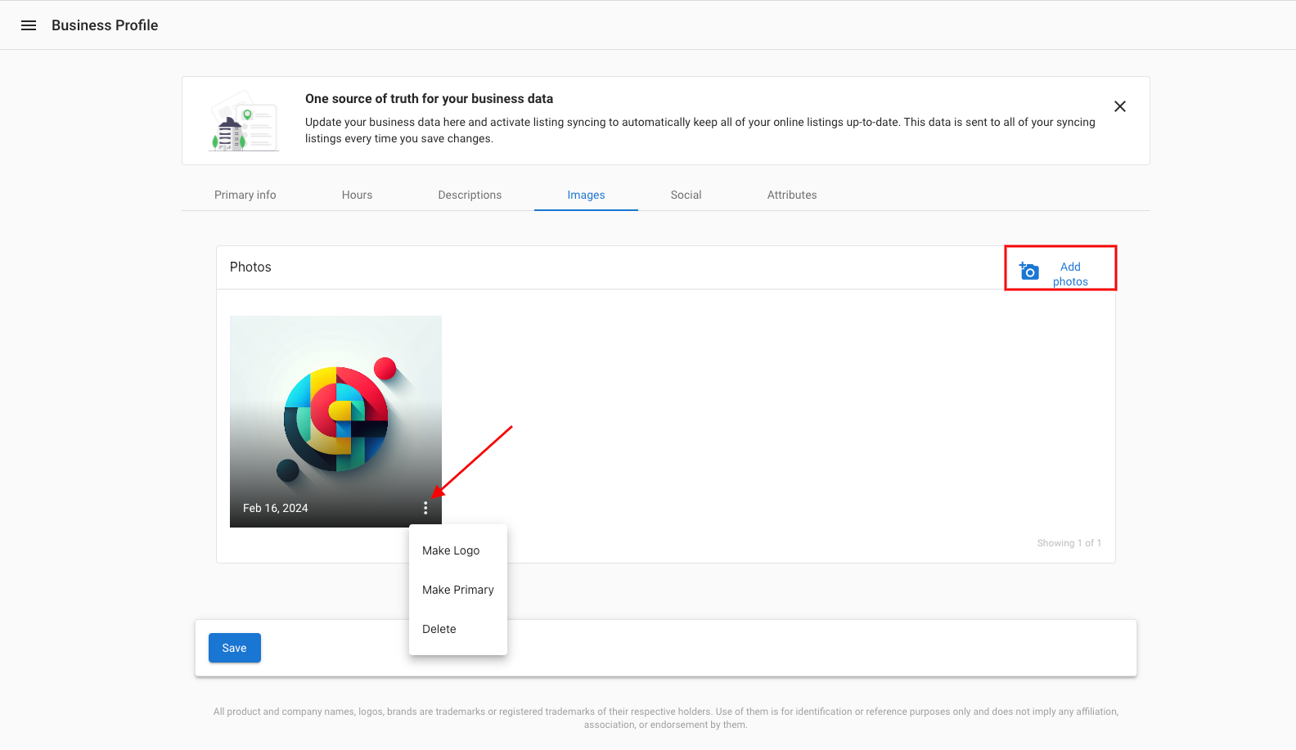Image resolution: width=1296 pixels, height=750 pixels.
Task: Choose Make Primary from the menu
Action: (x=458, y=590)
